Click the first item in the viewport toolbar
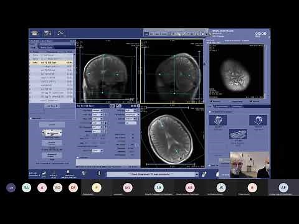This screenshot has height=224, width=299. click(x=146, y=34)
